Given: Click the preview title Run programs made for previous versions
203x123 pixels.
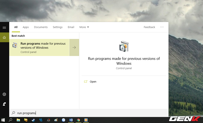Looking at the screenshot, I should point(124,61).
